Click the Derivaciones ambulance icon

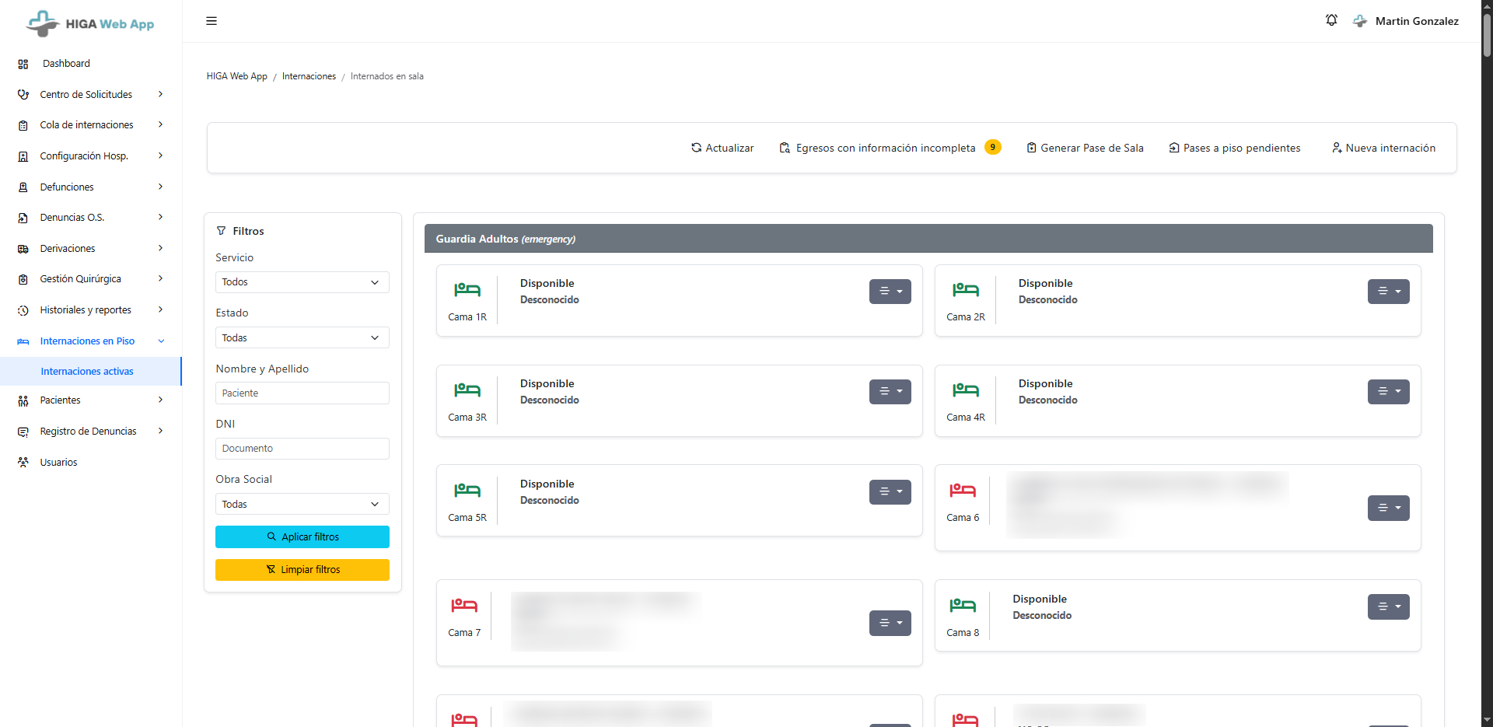click(x=23, y=249)
